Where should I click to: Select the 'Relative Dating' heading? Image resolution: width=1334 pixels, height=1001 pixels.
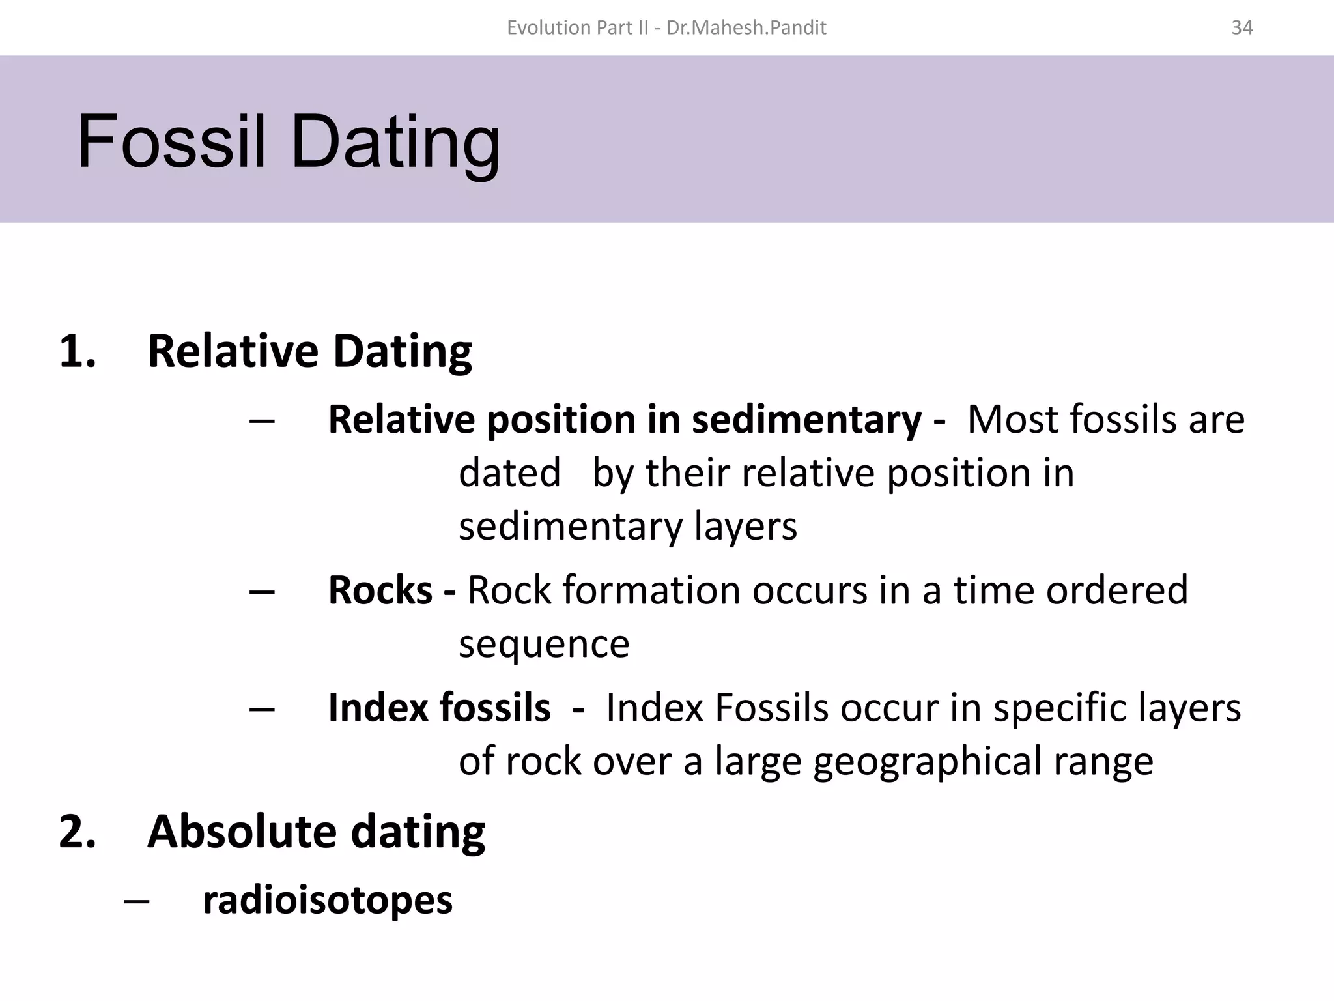tap(309, 352)
